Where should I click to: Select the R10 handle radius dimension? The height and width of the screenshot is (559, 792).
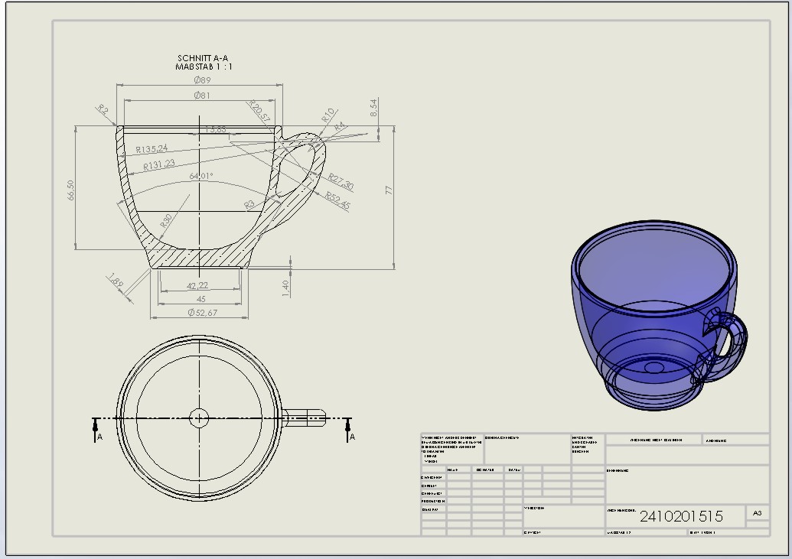click(x=328, y=115)
